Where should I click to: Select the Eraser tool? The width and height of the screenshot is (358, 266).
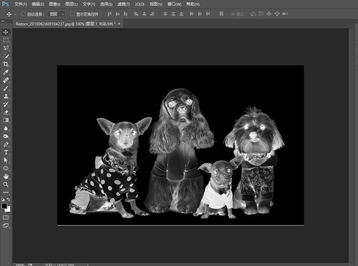click(6, 112)
